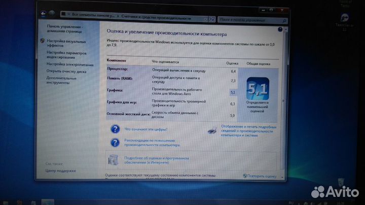Click the scrollbar up arrow at top
This screenshot has height=205, width=365.
(x=285, y=29)
